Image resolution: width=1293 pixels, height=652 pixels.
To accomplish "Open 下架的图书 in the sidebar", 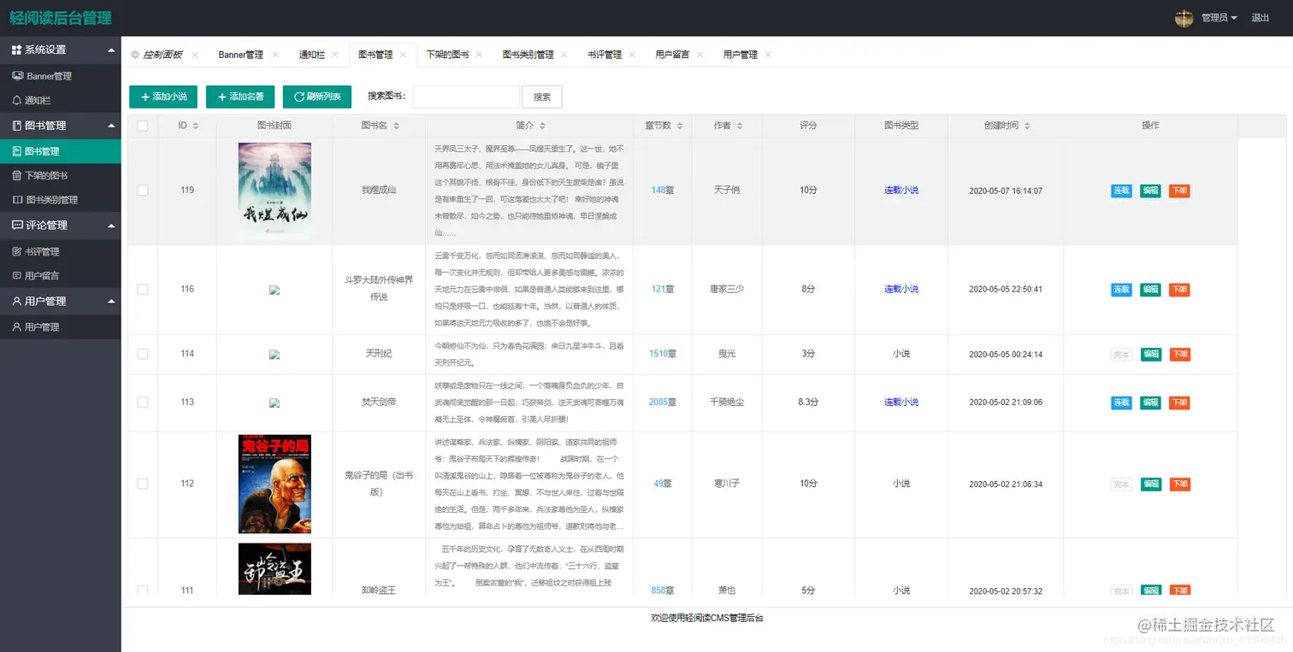I will point(60,175).
